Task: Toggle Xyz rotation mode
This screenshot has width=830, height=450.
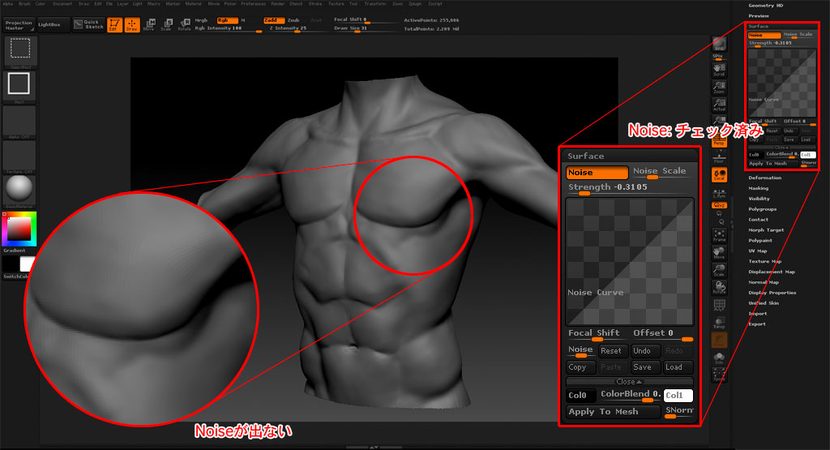Action: (x=719, y=205)
